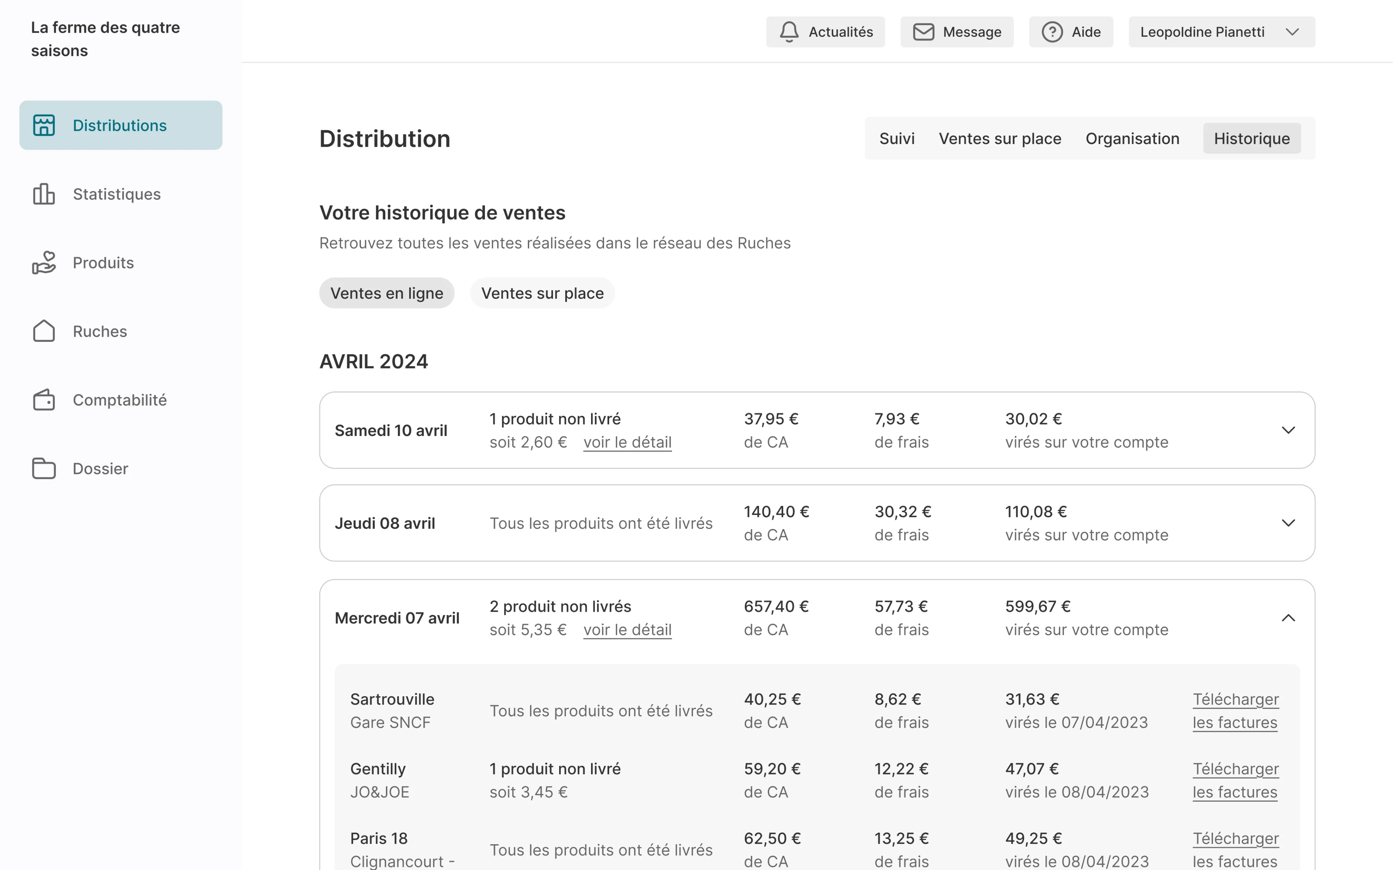Click the AVRIL 2024 month heading
The width and height of the screenshot is (1393, 870).
373,362
